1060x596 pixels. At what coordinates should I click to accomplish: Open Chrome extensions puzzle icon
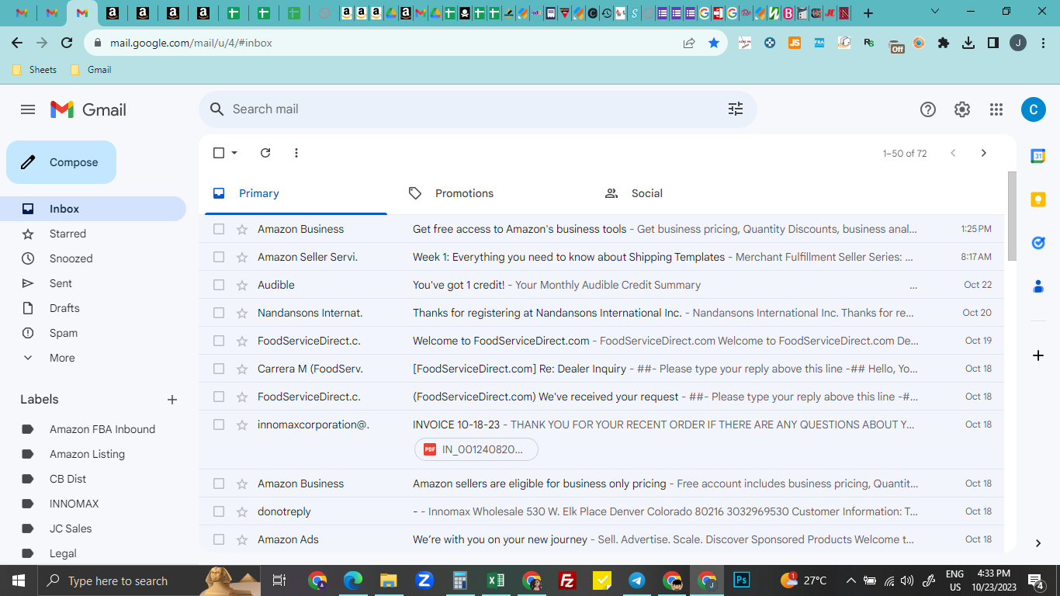(944, 43)
